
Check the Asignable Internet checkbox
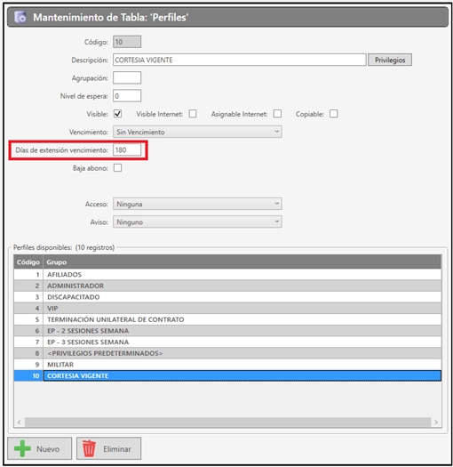coord(277,114)
